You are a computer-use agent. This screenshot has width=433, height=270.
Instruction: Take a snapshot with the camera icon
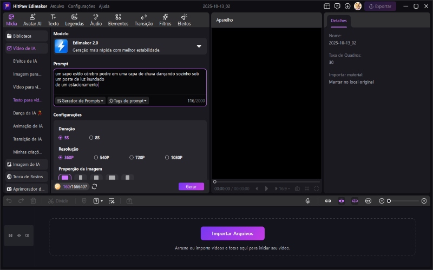(x=297, y=188)
